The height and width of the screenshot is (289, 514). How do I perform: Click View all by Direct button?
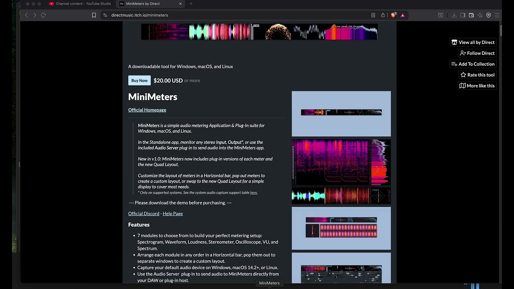point(473,42)
